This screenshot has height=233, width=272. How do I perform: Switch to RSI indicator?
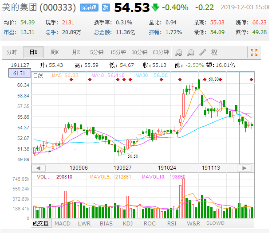click(172, 223)
